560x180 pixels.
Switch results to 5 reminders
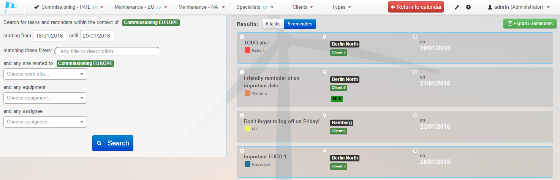pyautogui.click(x=300, y=24)
